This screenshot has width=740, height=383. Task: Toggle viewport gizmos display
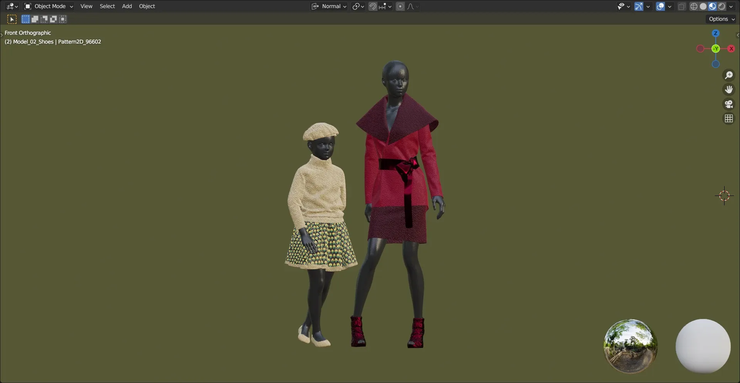click(639, 6)
